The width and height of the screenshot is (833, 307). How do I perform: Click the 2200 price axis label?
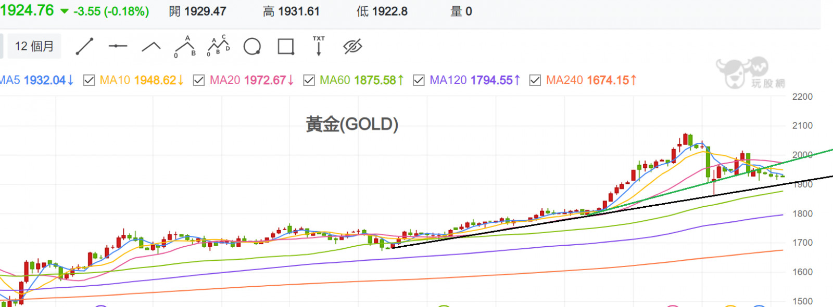tap(802, 97)
